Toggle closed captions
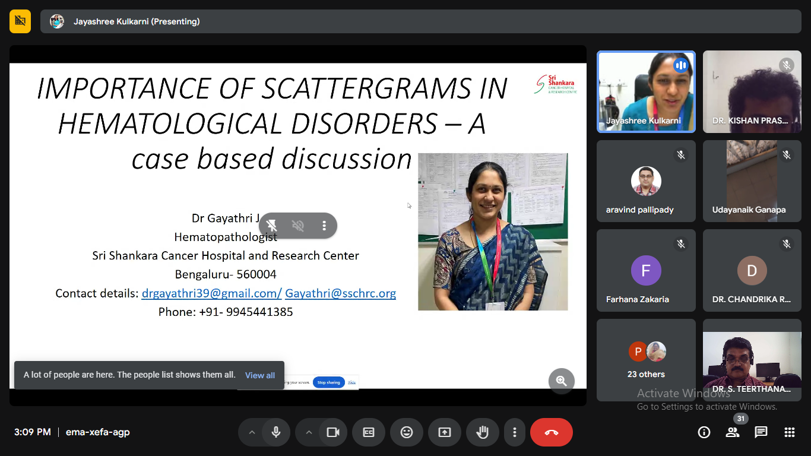Screen dimensions: 811x456 click(369, 432)
